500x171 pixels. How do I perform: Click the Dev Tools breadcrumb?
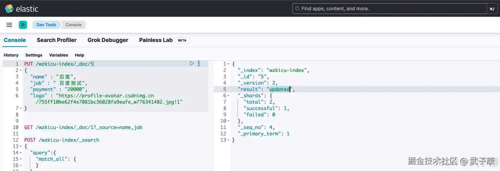[x=46, y=25]
